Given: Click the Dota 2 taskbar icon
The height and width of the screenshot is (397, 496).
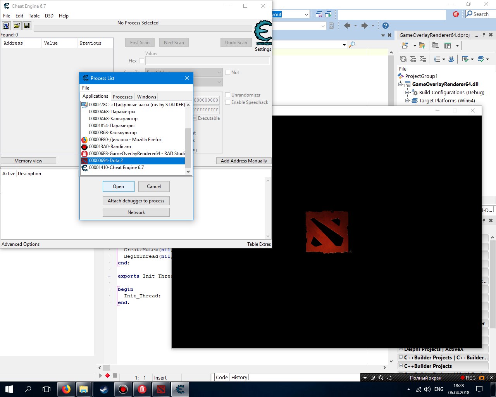Looking at the screenshot, I should click(161, 389).
